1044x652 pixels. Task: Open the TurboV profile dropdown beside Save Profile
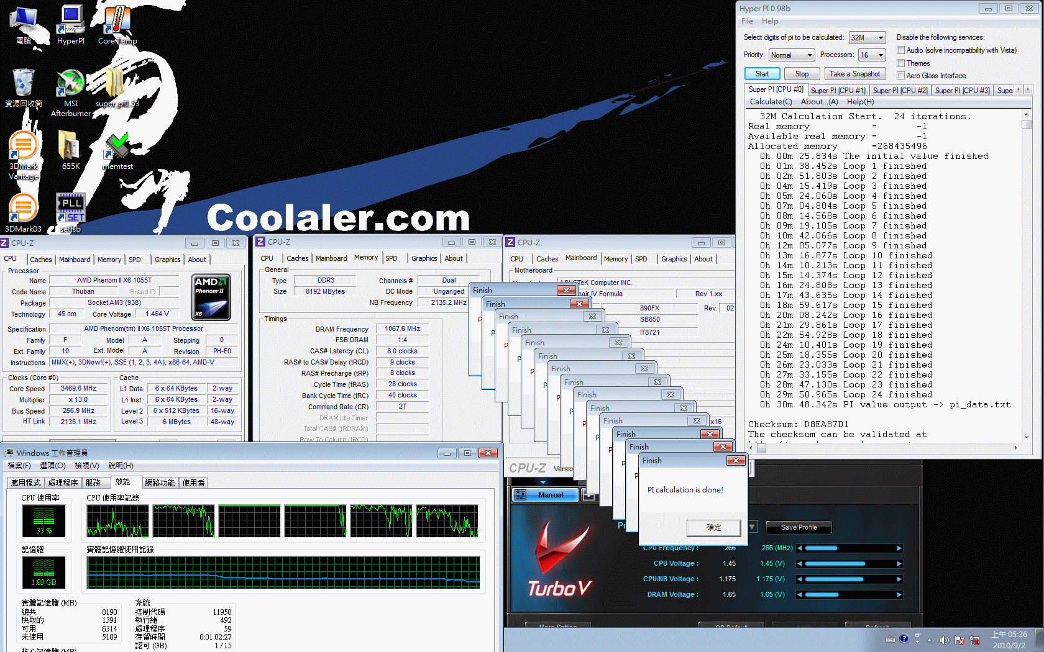(x=753, y=527)
